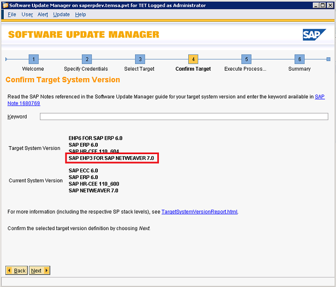Image resolution: width=336 pixels, height=287 pixels.
Task: Select text SAP HR-CEE 110_600
Action: [94, 184]
